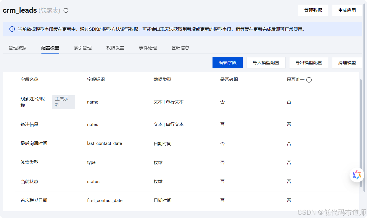Select the 线索姓名/昵称 field name cell
The height and width of the screenshot is (218, 367).
point(33,102)
